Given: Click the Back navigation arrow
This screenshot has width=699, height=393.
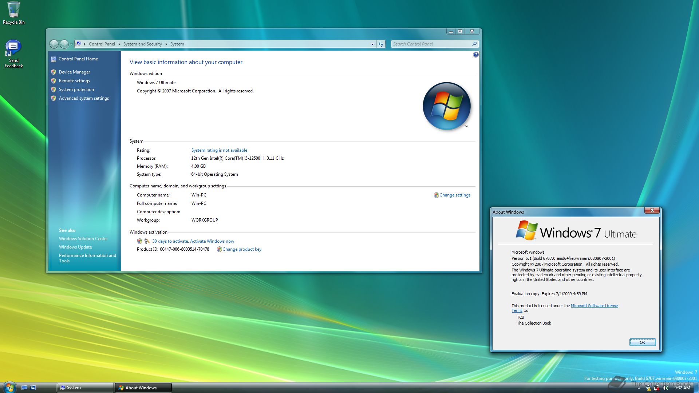Looking at the screenshot, I should (54, 44).
